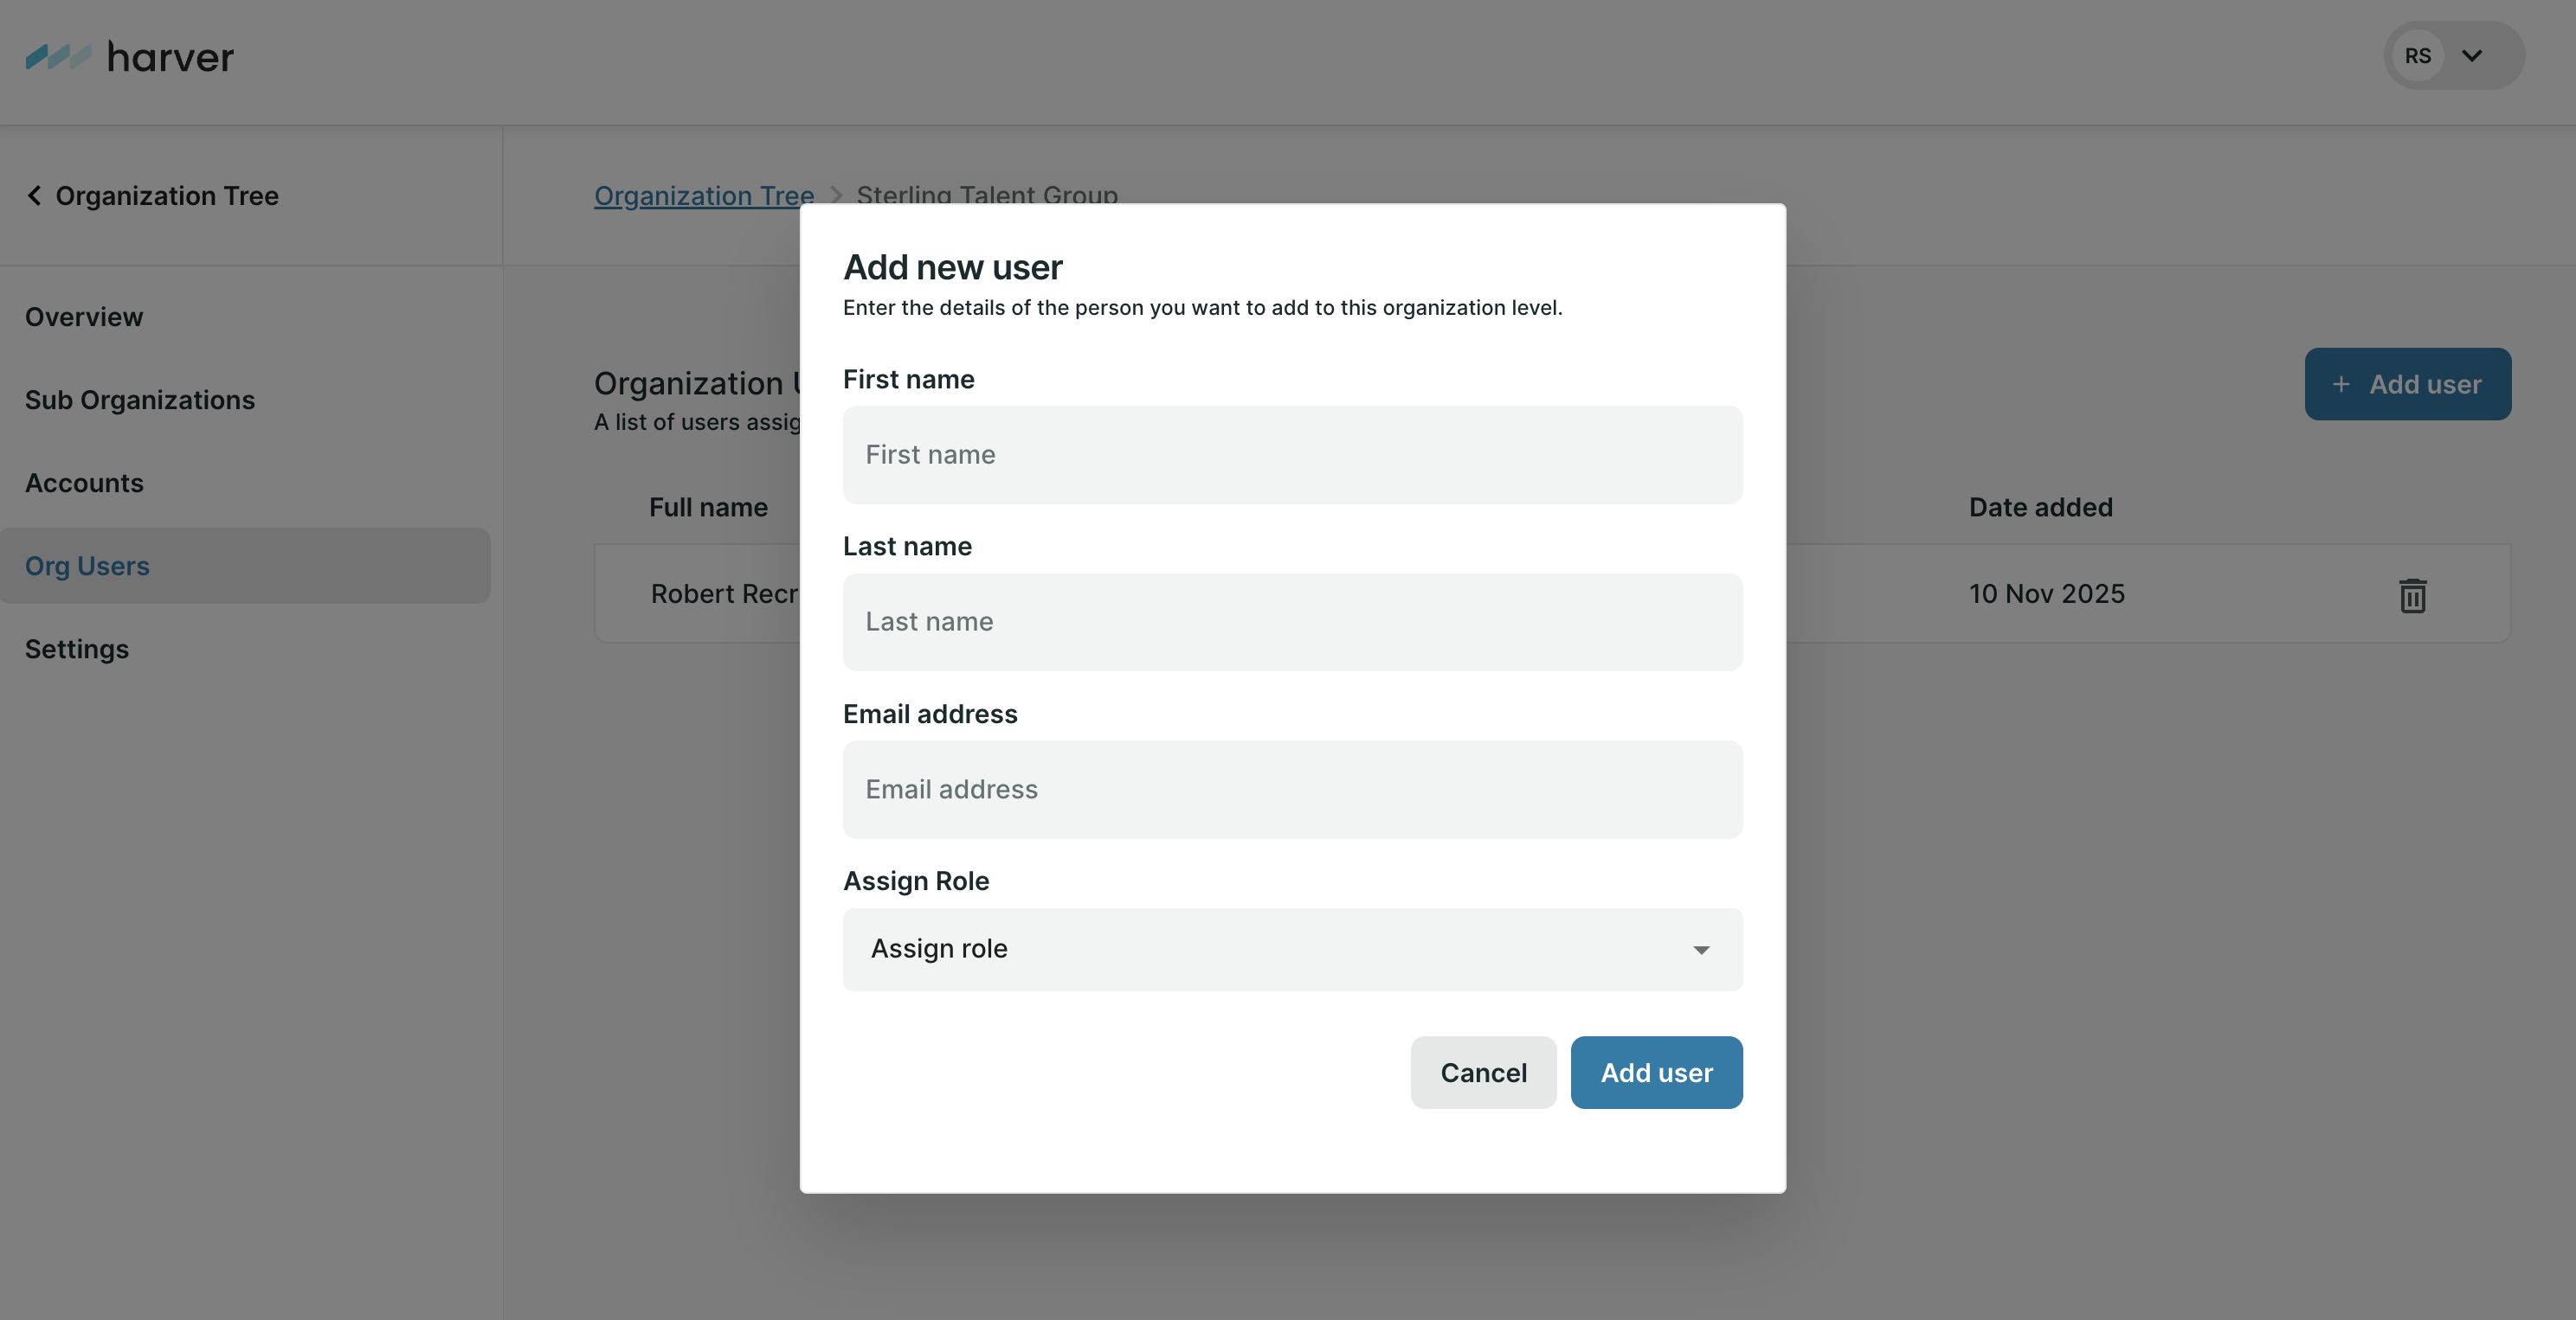Expand the user account chevron menu
This screenshot has width=2576, height=1320.
2472,56
